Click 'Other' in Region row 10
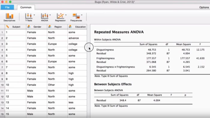This screenshot has width=210, height=118. click(x=51, y=85)
